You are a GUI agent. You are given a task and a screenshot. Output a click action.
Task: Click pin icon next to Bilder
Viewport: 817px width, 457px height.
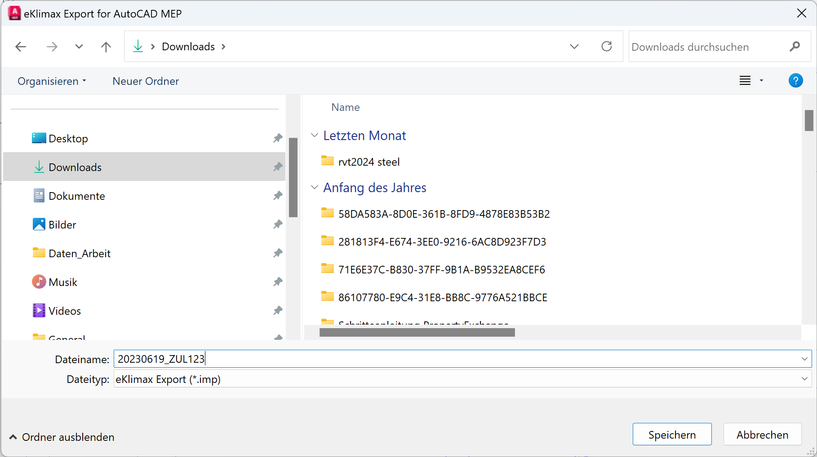(x=278, y=224)
